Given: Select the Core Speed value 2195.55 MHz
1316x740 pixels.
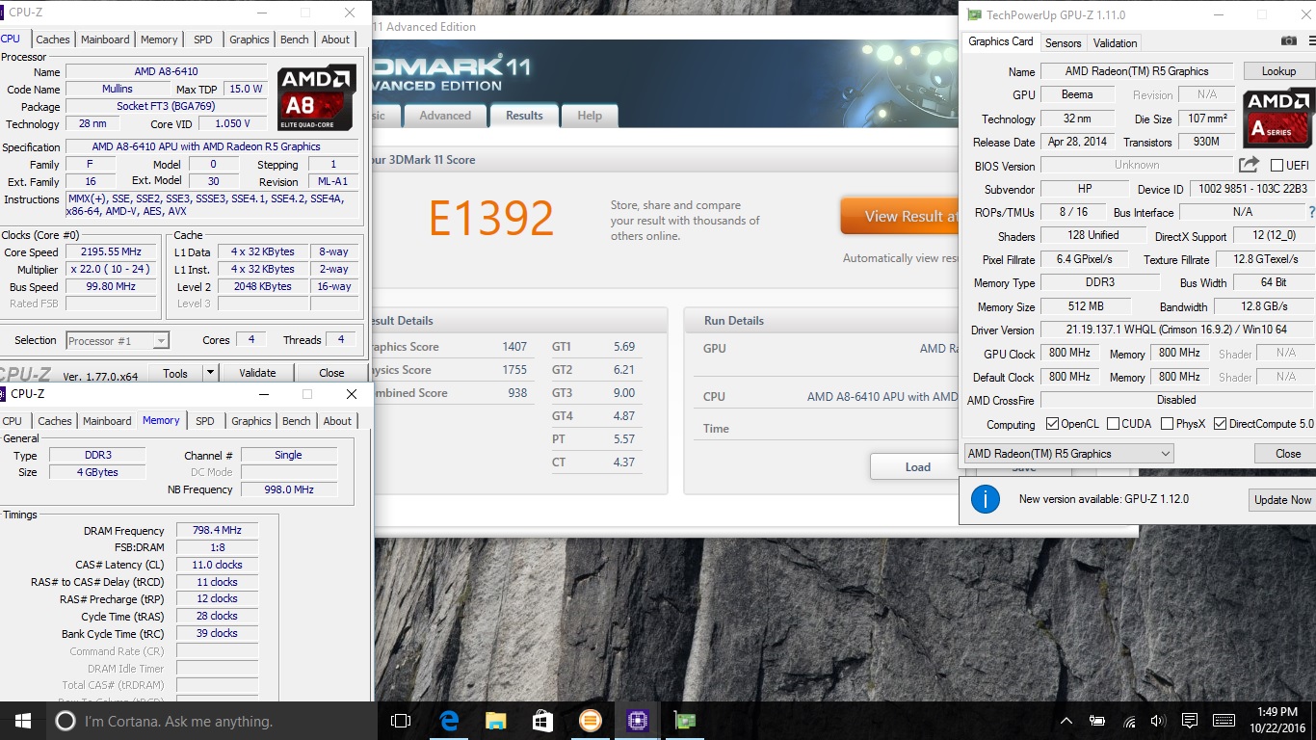Looking at the screenshot, I should (x=111, y=251).
